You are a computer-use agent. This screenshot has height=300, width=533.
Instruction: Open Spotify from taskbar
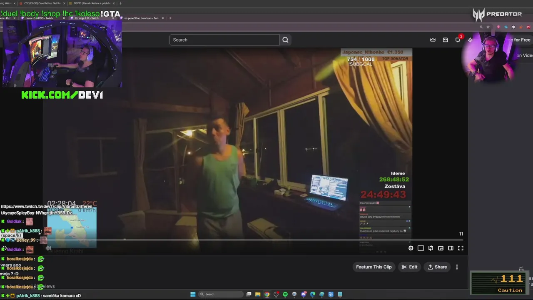(285, 294)
